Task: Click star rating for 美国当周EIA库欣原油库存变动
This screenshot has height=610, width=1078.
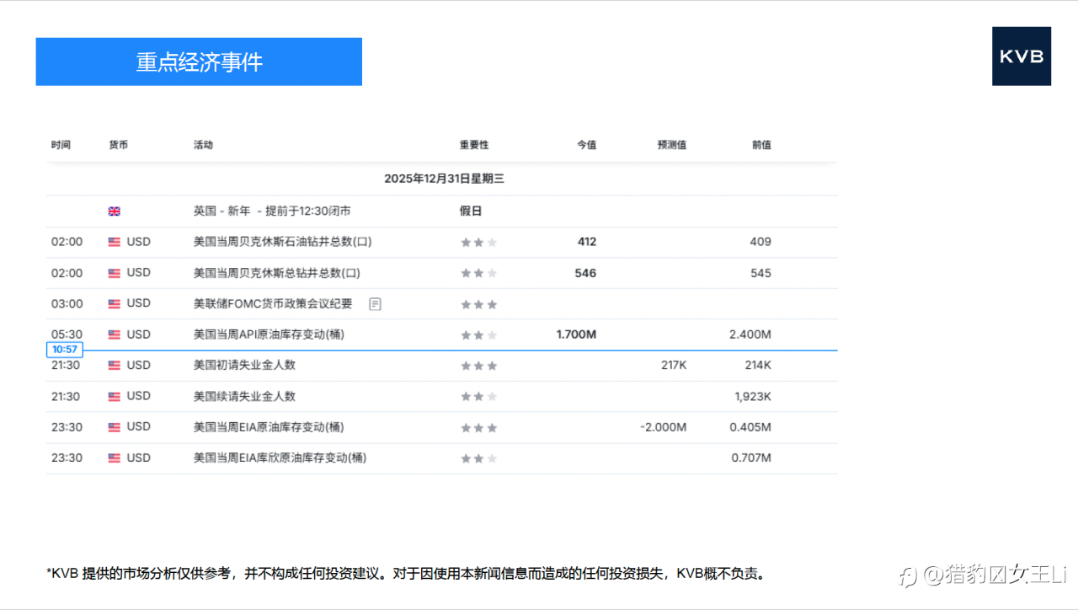Action: (478, 458)
